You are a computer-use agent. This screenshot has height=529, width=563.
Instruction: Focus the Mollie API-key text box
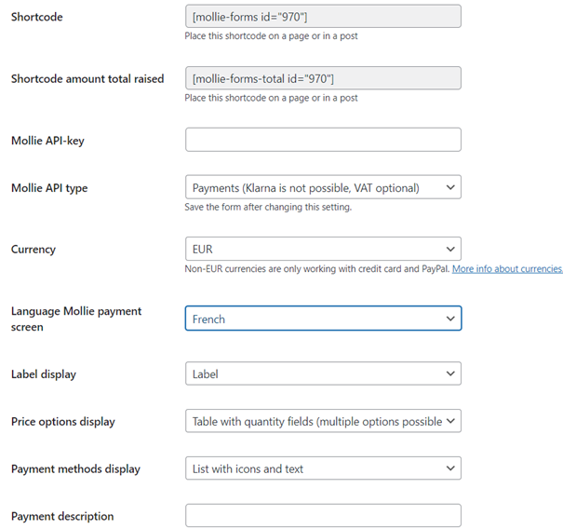323,140
